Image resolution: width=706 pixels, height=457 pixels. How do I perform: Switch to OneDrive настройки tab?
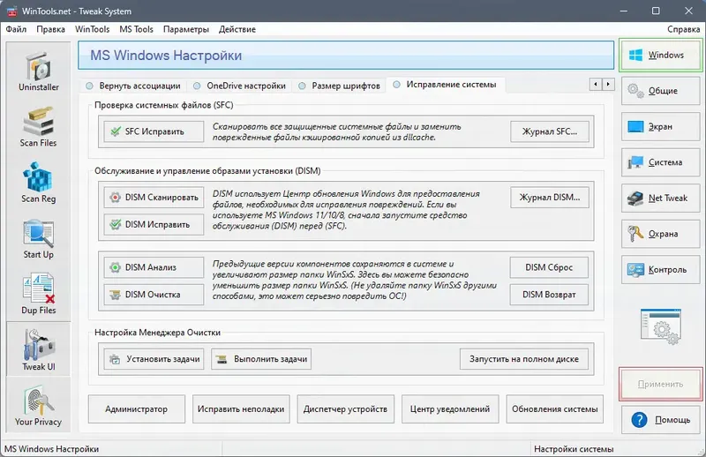240,86
